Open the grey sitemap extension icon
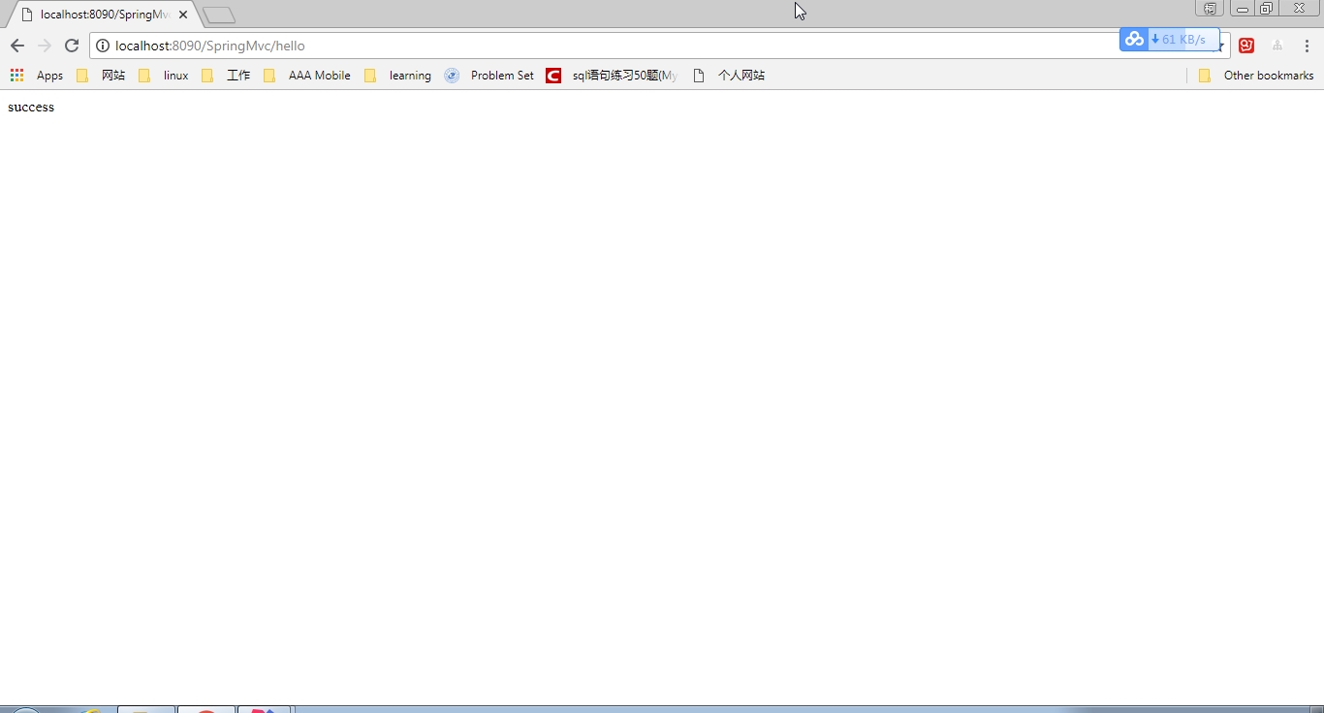This screenshot has height=713, width=1324. pos(1277,46)
